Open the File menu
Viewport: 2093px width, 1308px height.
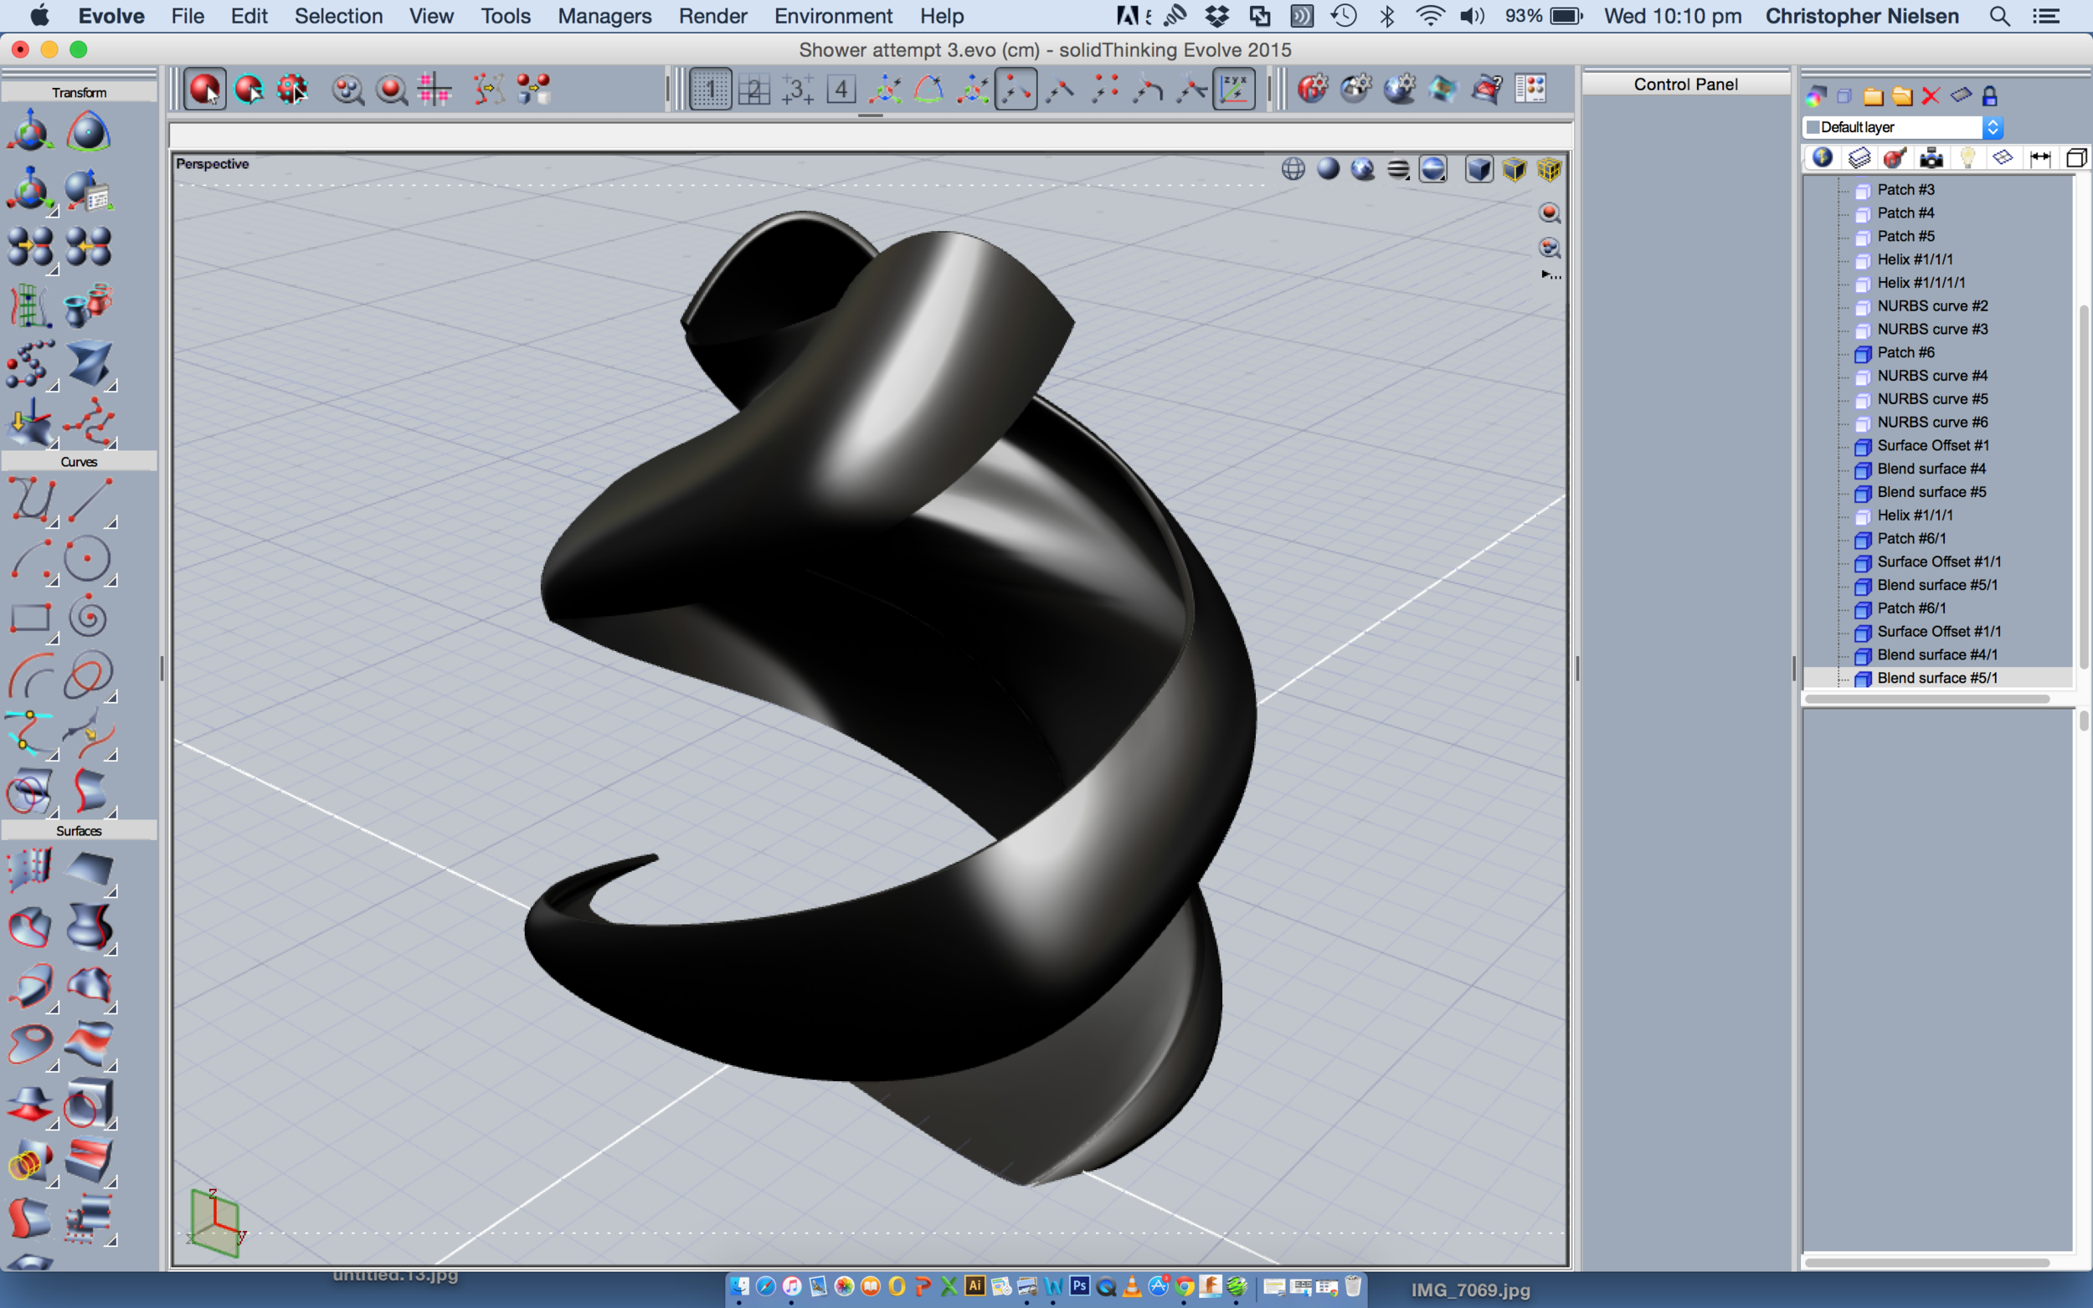[187, 16]
